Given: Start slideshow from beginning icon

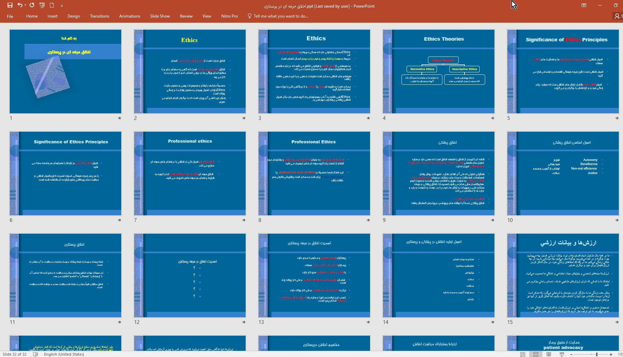Looking at the screenshot, I should click(x=42, y=6).
